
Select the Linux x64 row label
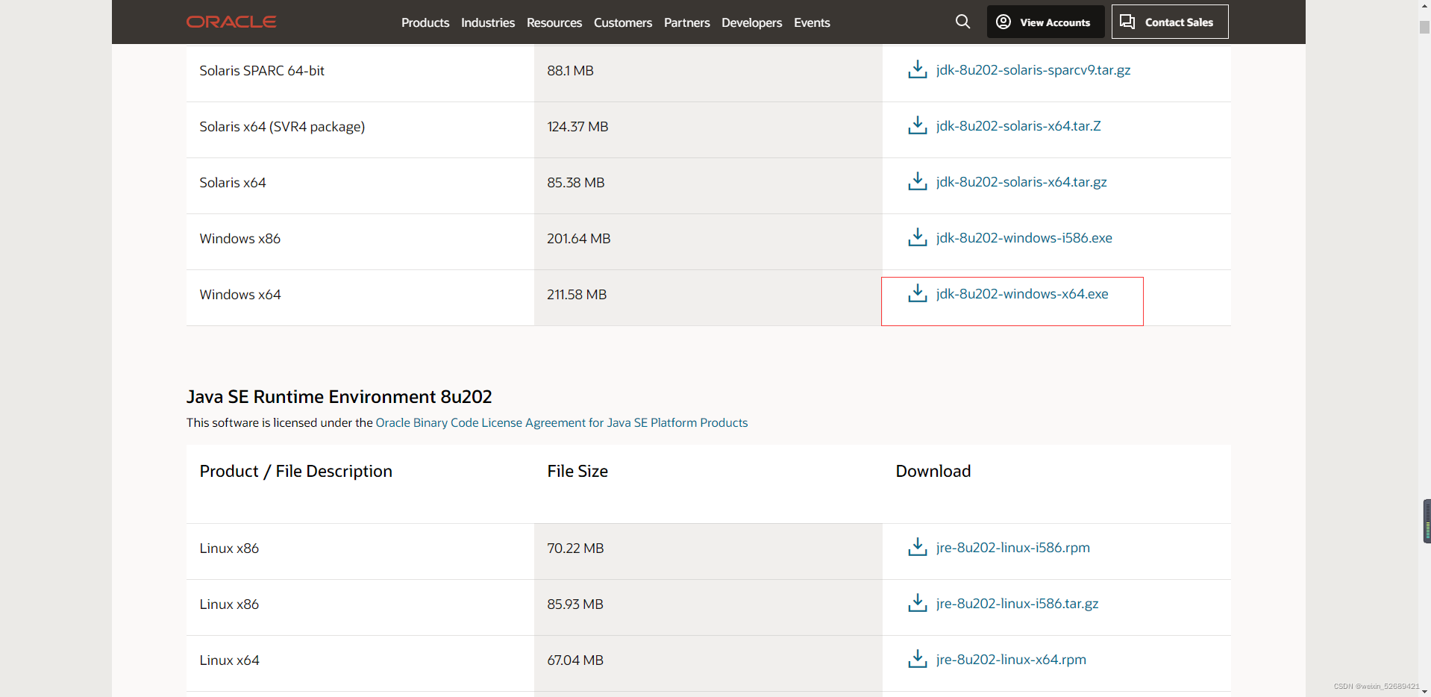click(x=229, y=660)
